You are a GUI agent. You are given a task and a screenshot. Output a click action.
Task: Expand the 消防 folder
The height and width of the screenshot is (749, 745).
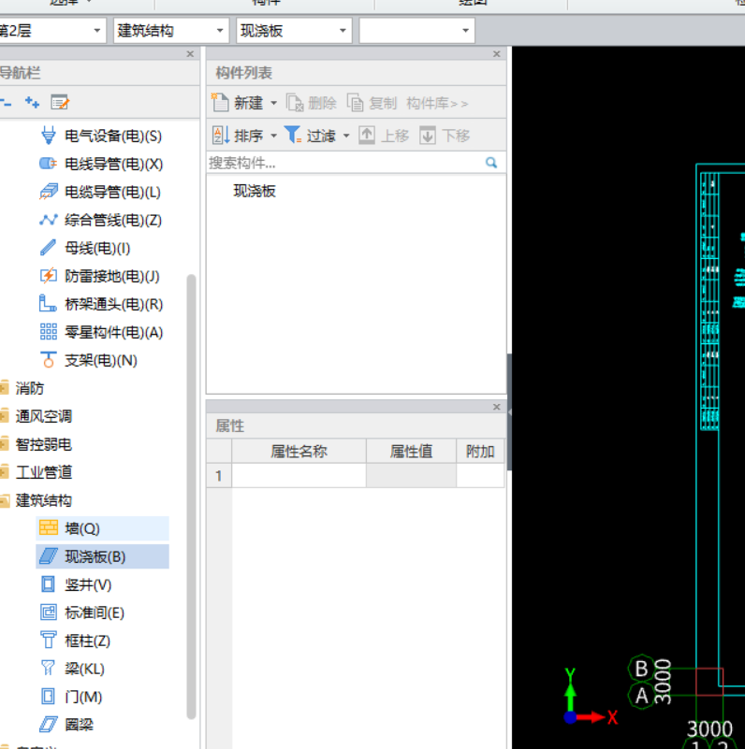pyautogui.click(x=5, y=388)
